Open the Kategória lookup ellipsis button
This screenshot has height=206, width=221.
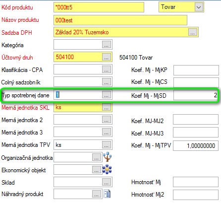[107, 45]
